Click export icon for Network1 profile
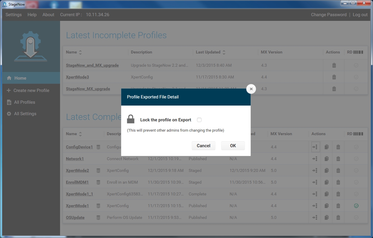 click(315, 159)
